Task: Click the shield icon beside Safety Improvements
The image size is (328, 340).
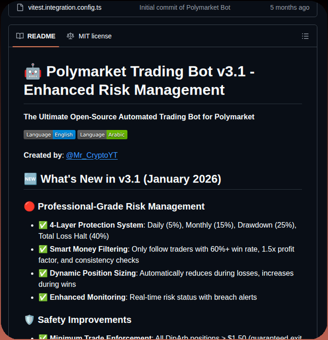Action: point(30,320)
